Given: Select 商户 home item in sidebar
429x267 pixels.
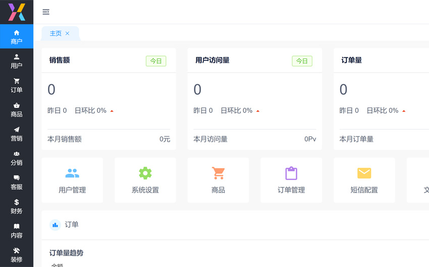Looking at the screenshot, I should pos(17,37).
